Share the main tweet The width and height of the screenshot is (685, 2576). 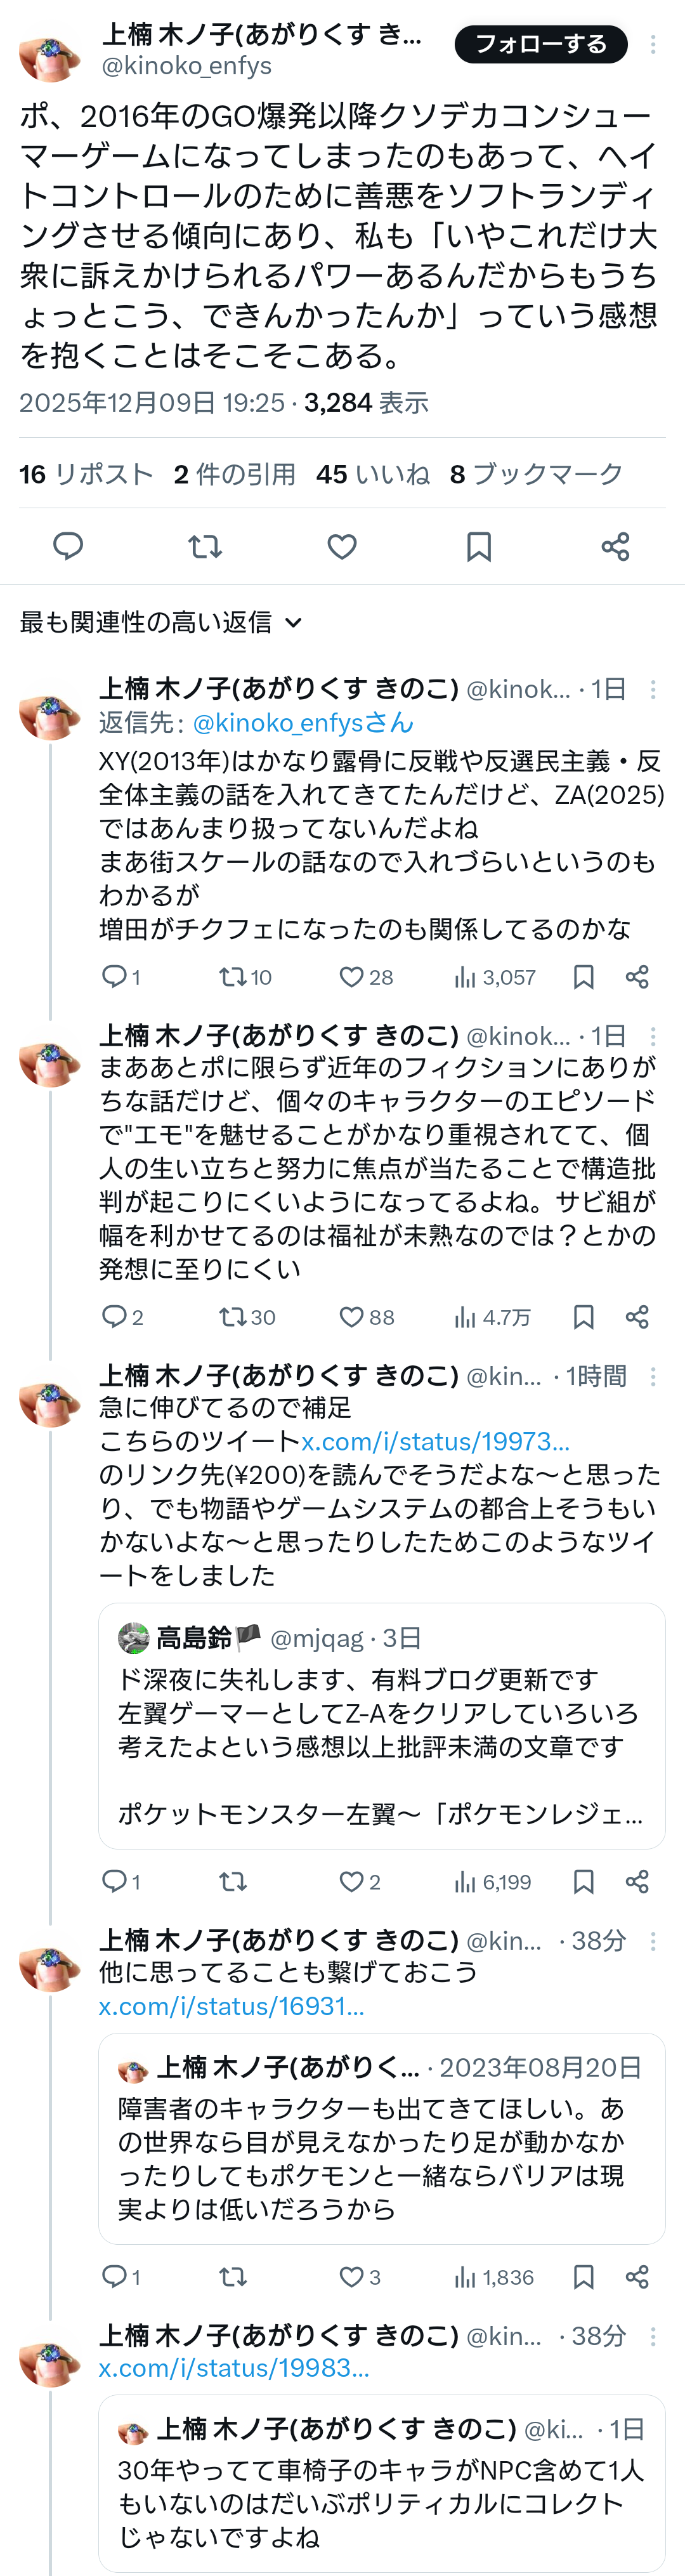(x=615, y=546)
